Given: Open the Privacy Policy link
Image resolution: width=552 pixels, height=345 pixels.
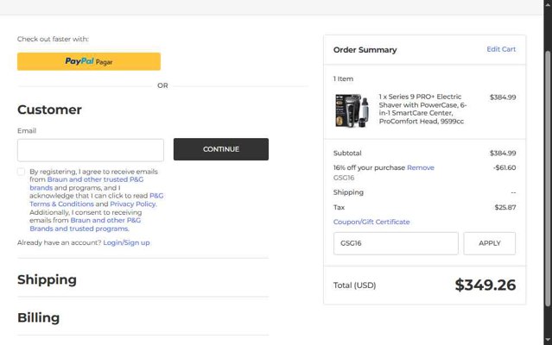Looking at the screenshot, I should coord(133,204).
